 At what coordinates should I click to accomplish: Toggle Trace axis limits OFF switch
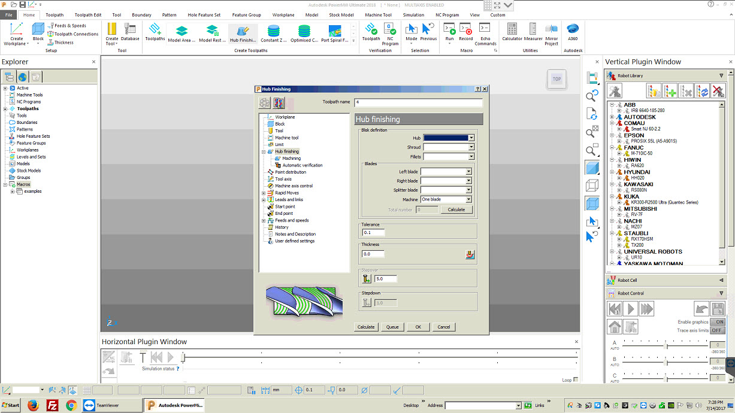pyautogui.click(x=717, y=330)
